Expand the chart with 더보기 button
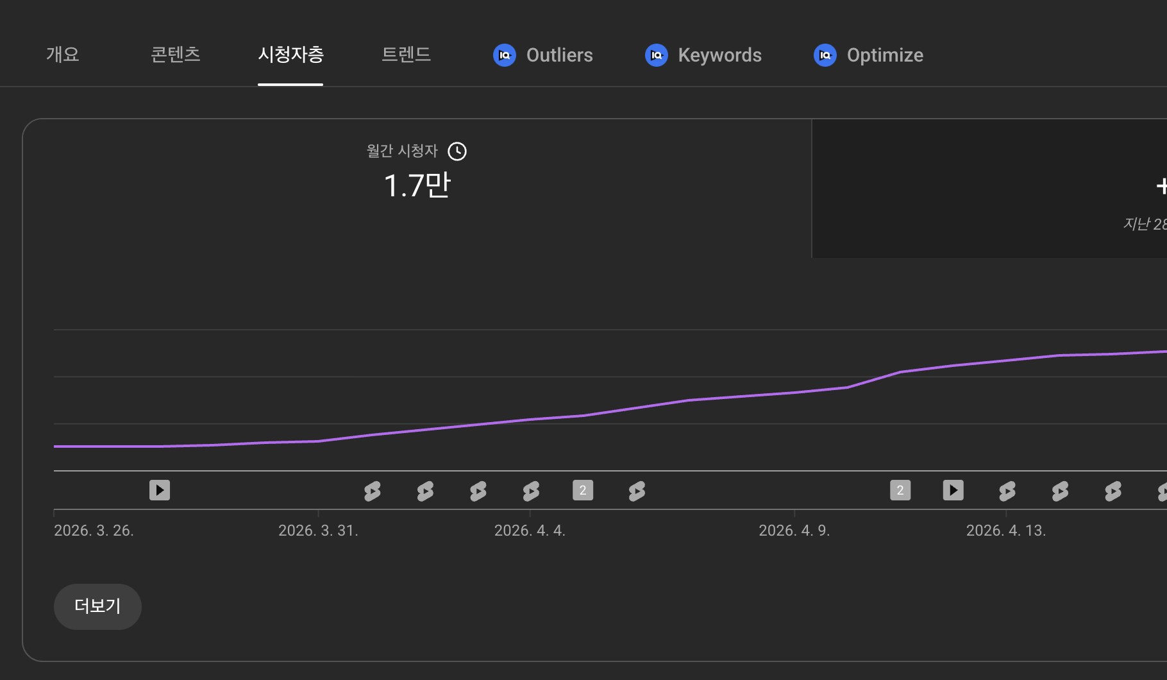Viewport: 1167px width, 680px height. point(97,606)
